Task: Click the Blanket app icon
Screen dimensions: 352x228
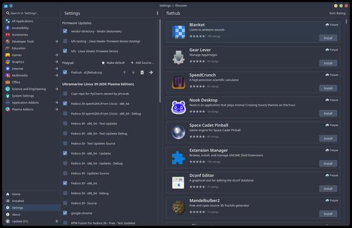Action: (179, 32)
